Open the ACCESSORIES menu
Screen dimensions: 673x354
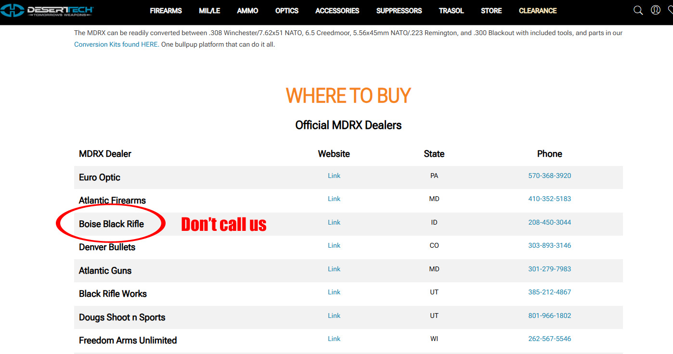337,11
